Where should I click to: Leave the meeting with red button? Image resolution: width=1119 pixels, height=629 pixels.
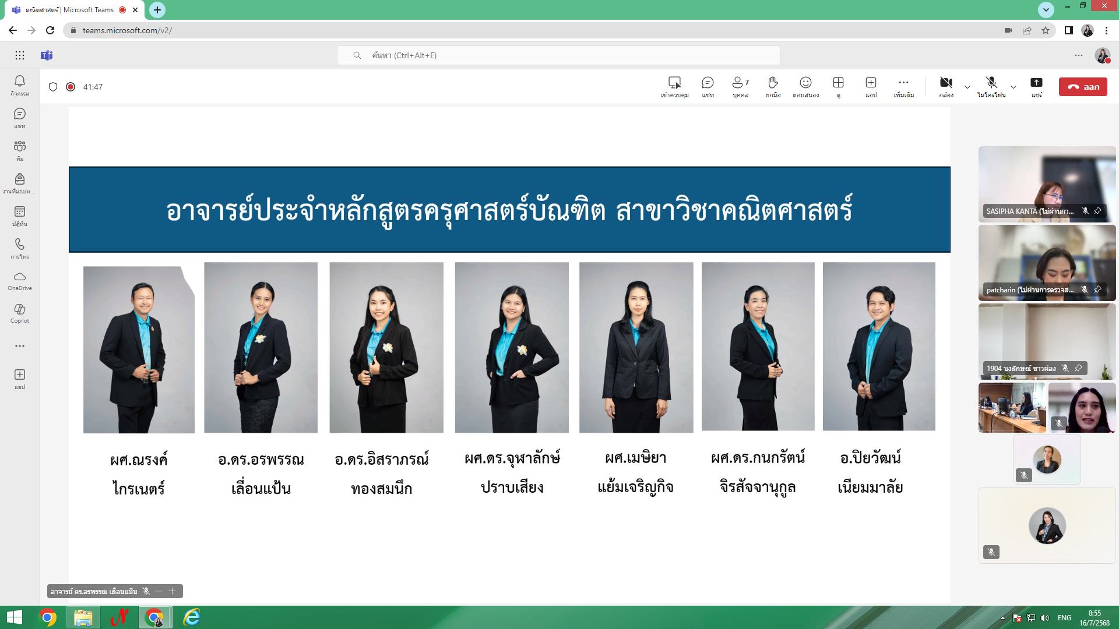click(1083, 87)
